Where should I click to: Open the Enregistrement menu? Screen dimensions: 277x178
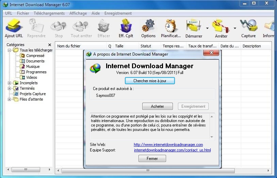click(118, 13)
